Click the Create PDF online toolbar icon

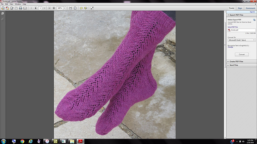3,8
